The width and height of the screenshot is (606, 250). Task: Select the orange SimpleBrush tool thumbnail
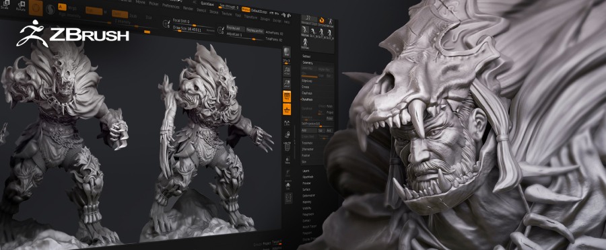pyautogui.click(x=322, y=20)
